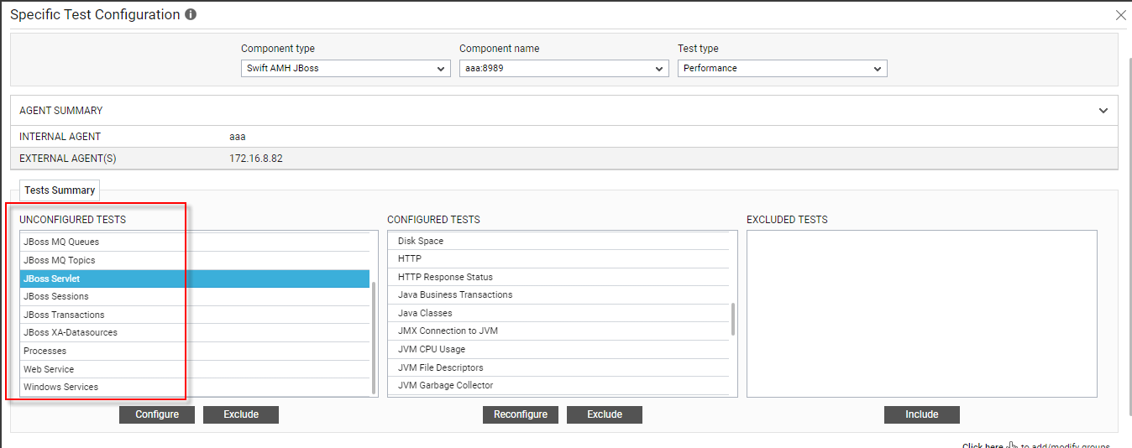Viewport: 1132px width, 448px height.
Task: Select HTTP Response Status test
Action: pyautogui.click(x=558, y=277)
